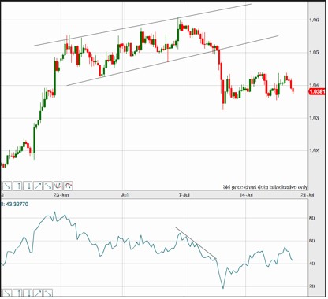Click the 1.05 price axis label
Image resolution: width=328 pixels, height=299 pixels.
(x=315, y=53)
